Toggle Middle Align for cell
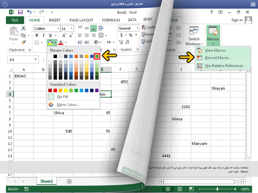The height and width of the screenshot is (193, 258). [x=87, y=28]
